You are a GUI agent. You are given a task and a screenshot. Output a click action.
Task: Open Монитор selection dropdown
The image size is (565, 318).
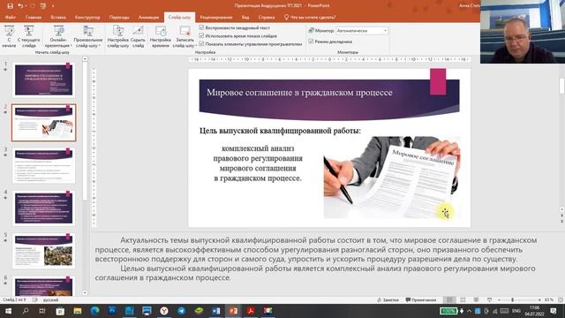362,31
